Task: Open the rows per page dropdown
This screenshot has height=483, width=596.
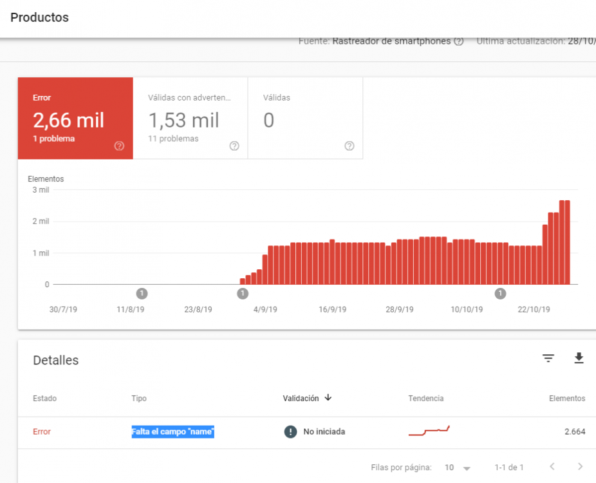Action: [458, 468]
